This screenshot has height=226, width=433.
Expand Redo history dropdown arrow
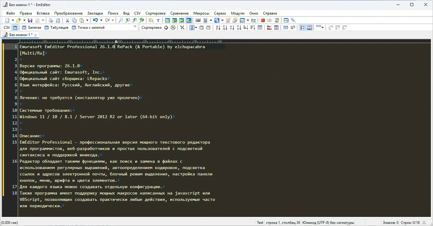pos(113,21)
